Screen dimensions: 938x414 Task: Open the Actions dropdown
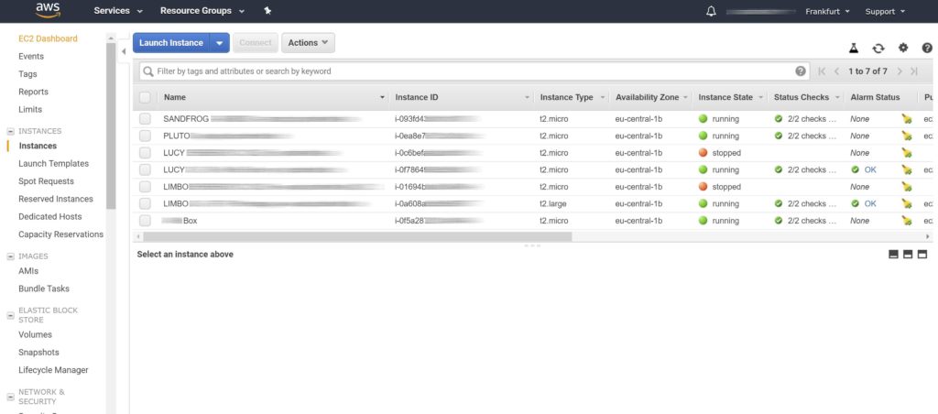click(x=308, y=43)
